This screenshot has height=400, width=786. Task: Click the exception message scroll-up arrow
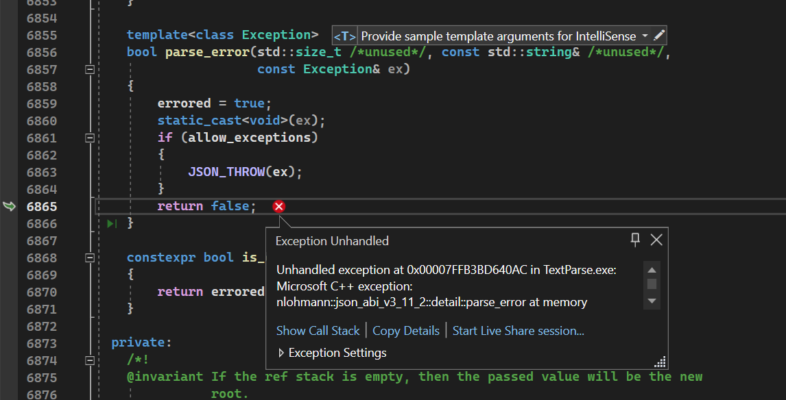652,270
